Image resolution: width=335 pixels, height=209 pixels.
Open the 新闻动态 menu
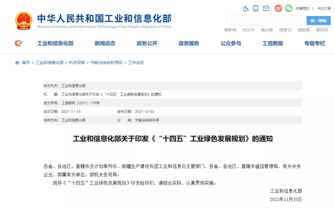tap(105, 43)
